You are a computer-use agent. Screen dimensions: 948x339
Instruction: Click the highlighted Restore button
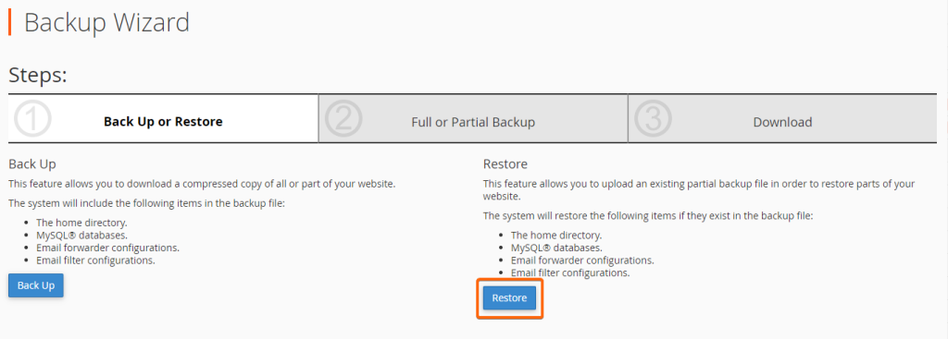tap(509, 298)
